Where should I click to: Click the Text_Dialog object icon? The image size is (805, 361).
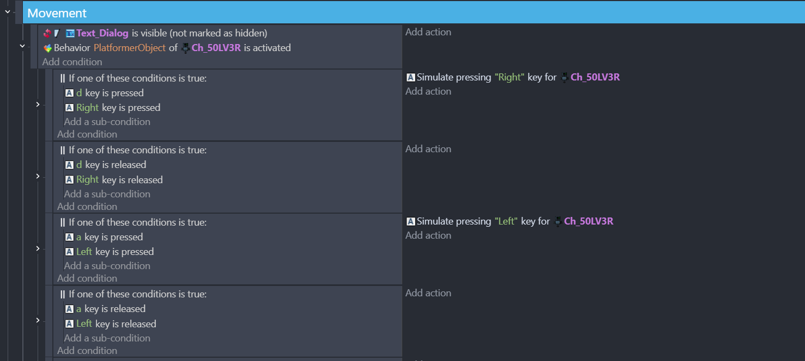click(x=70, y=34)
